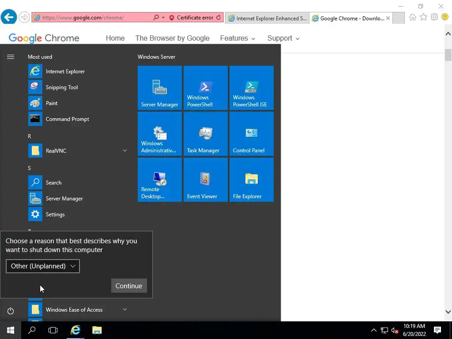
Task: Show hidden tray icons chevron
Action: [x=373, y=330]
